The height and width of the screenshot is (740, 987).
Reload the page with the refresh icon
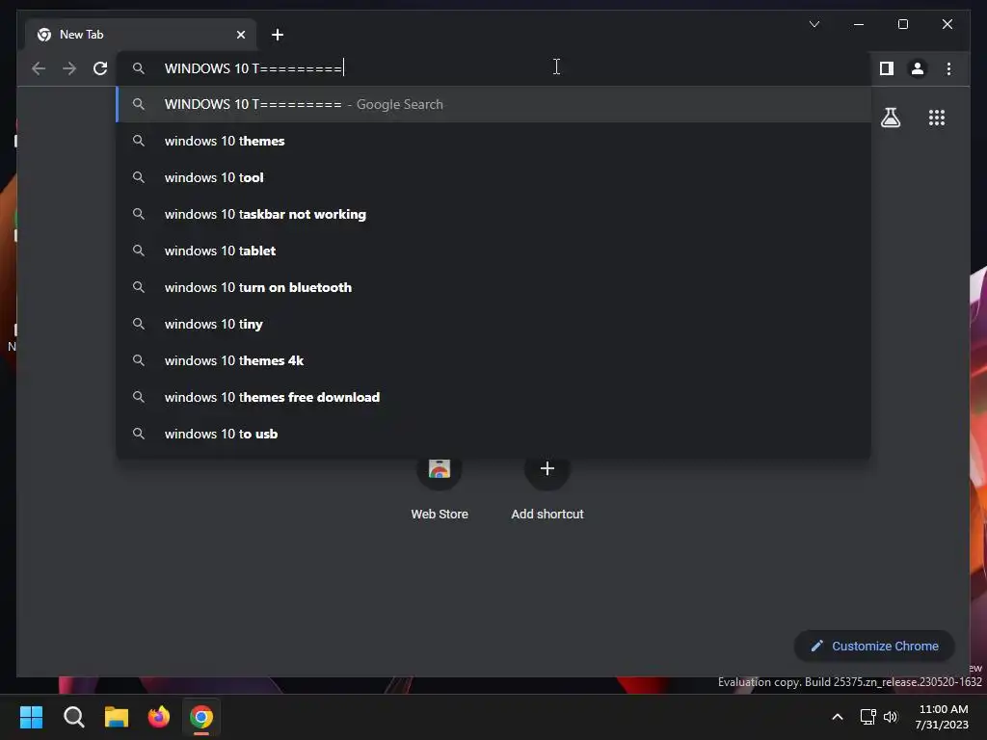[100, 68]
